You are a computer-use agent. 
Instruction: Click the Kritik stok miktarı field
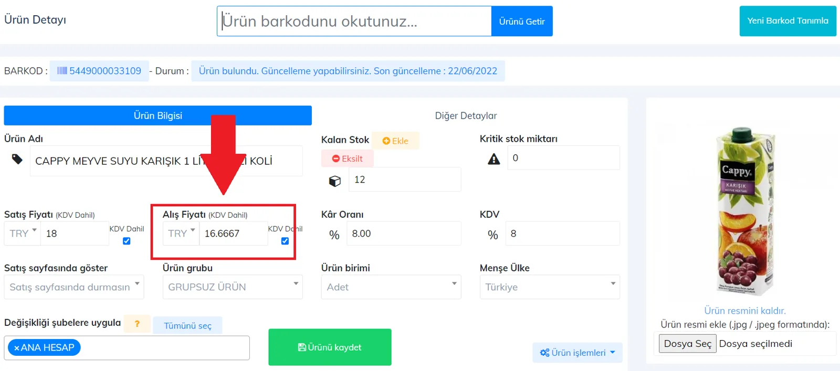point(563,158)
